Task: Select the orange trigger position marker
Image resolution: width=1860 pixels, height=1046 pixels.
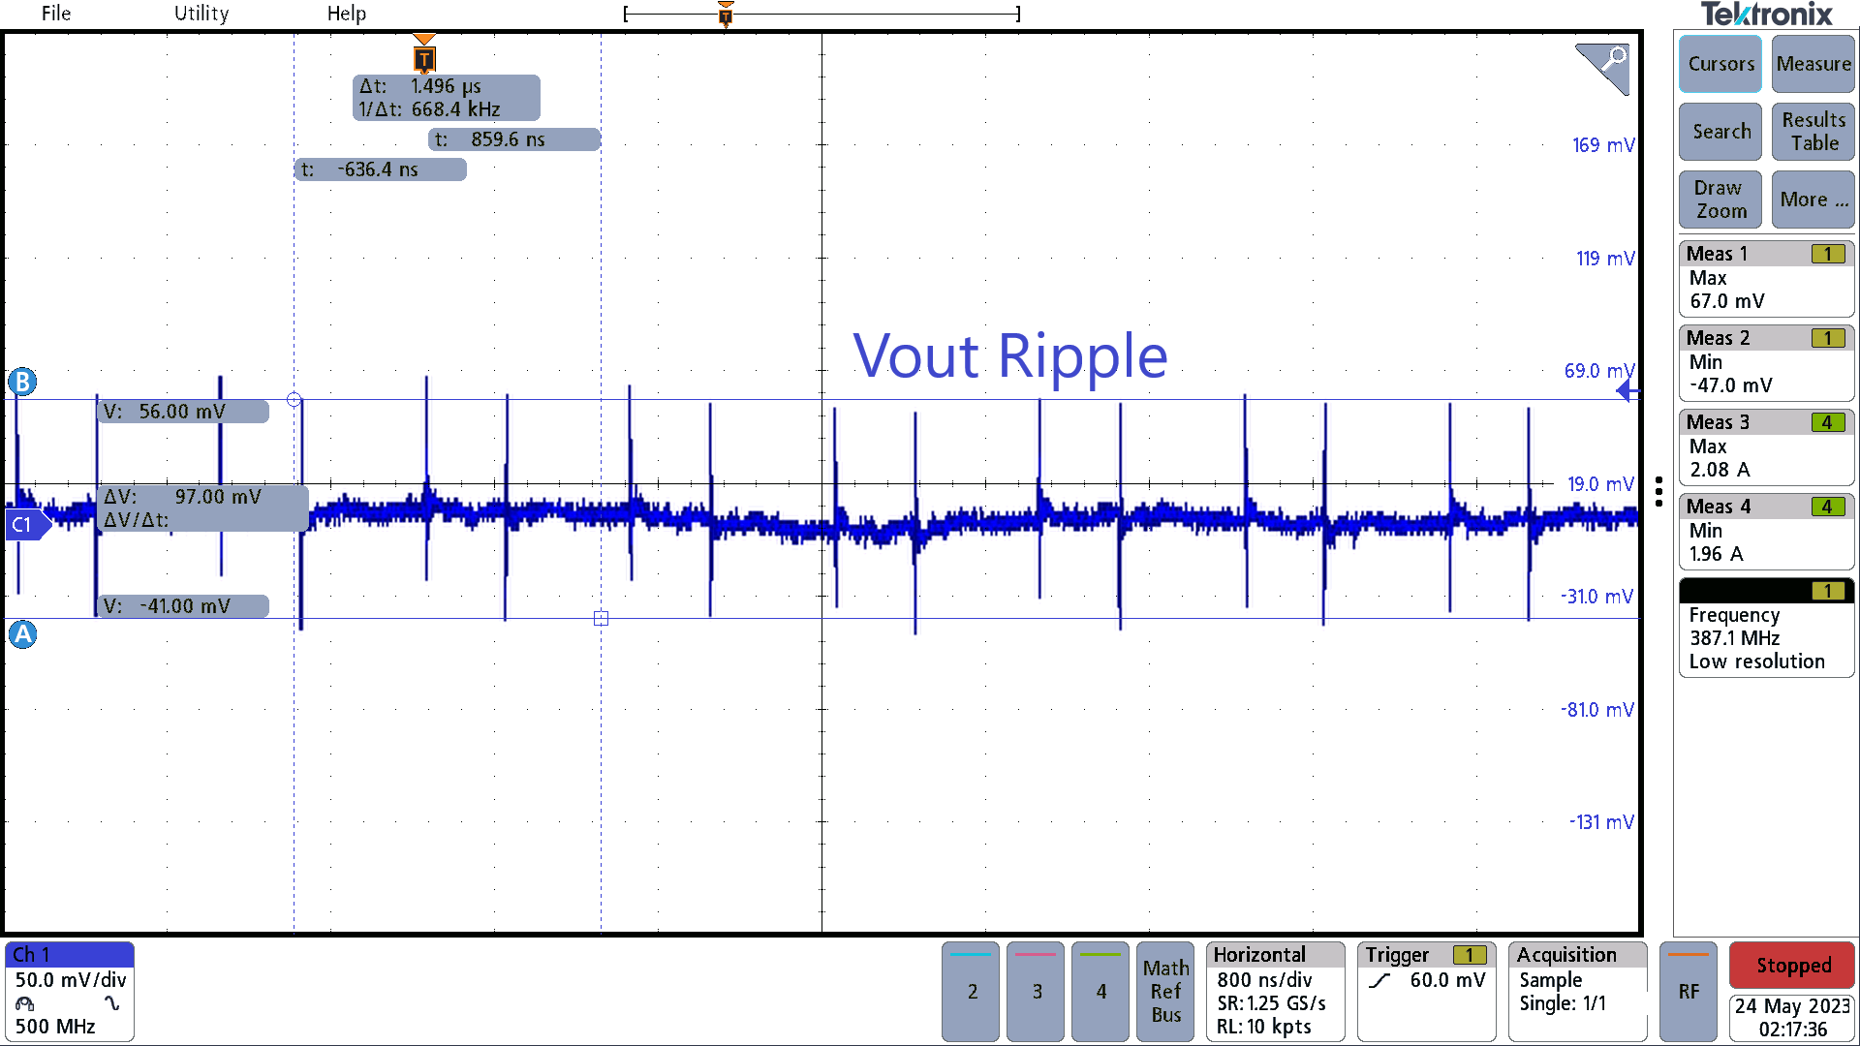Action: (x=424, y=58)
